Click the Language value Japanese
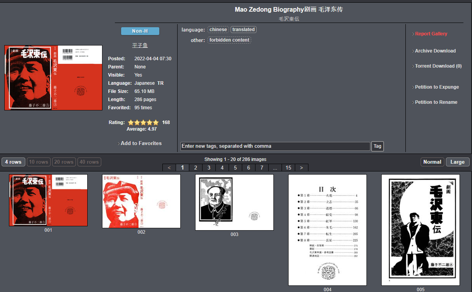Viewport: 472px width, 292px height. click(x=144, y=83)
